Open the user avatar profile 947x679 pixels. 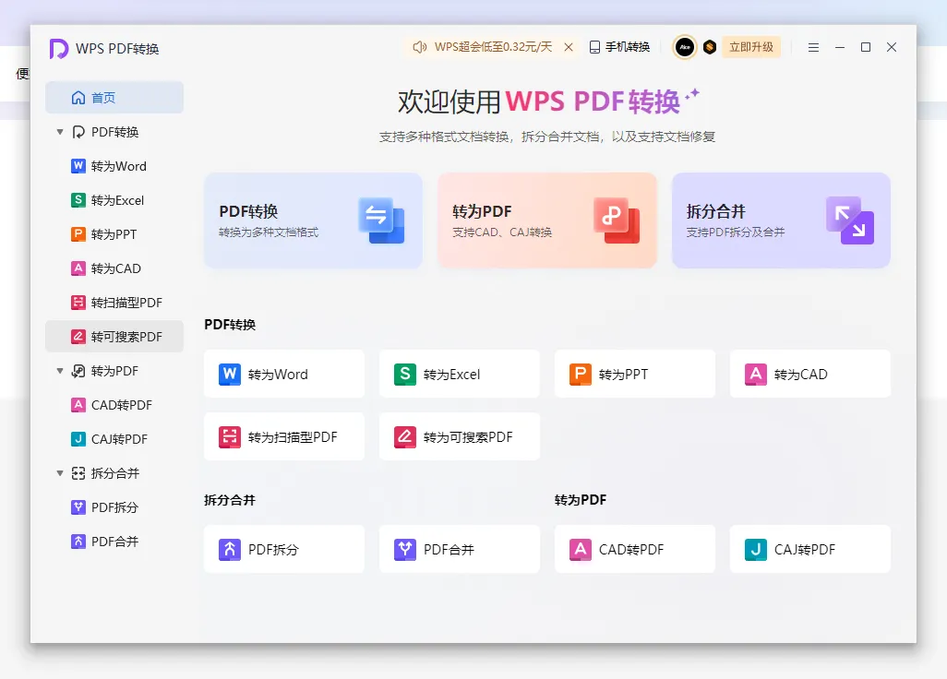point(685,47)
